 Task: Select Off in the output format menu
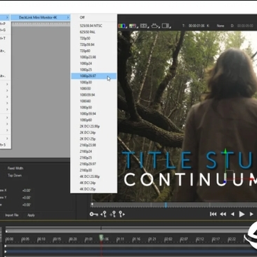click(x=94, y=17)
